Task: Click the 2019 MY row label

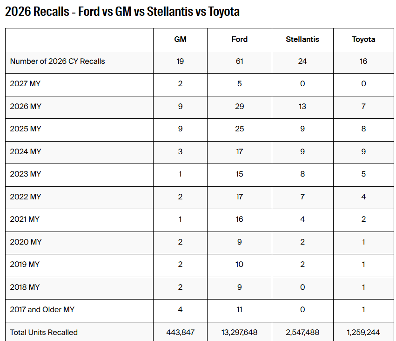Action: coord(25,265)
